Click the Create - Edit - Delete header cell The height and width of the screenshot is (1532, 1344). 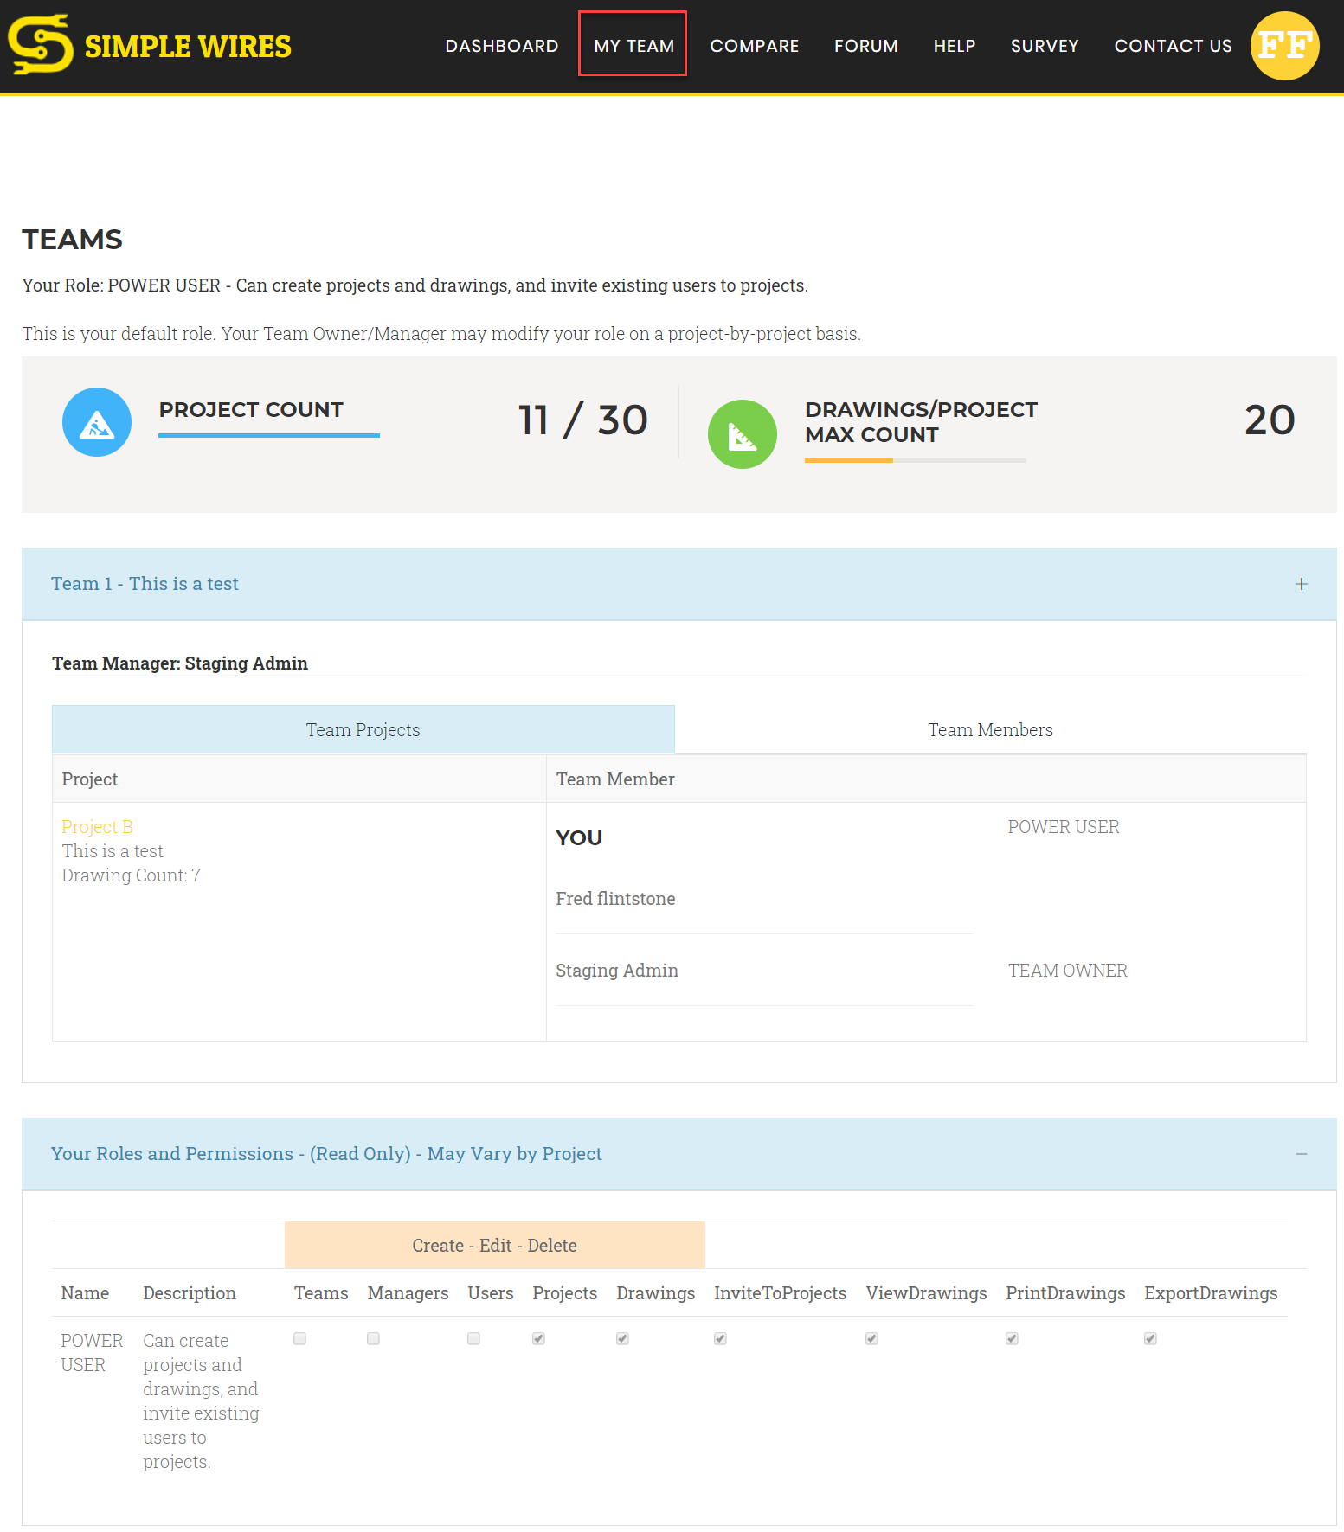pos(495,1245)
